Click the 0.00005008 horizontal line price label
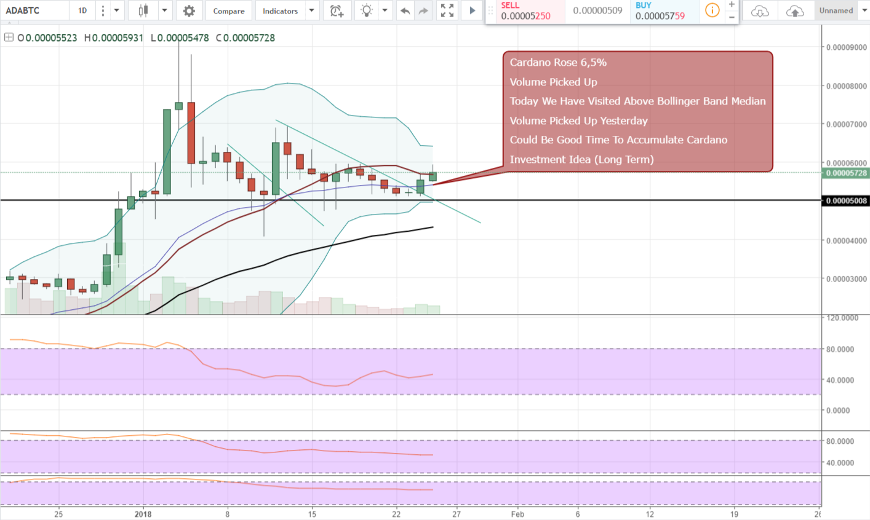 [x=847, y=200]
